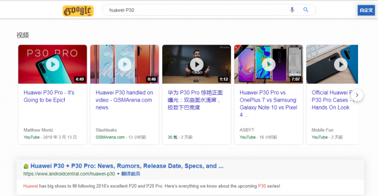Screen dimensions: 378x196
Task: Click the 7:07 duration badge
Action: 296,79
